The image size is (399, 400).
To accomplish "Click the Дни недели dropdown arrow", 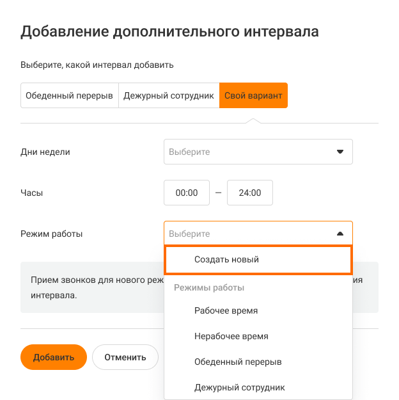I will 340,152.
